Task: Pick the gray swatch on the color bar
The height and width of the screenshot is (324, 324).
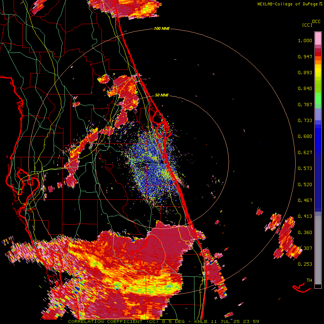Action: pos(318,250)
